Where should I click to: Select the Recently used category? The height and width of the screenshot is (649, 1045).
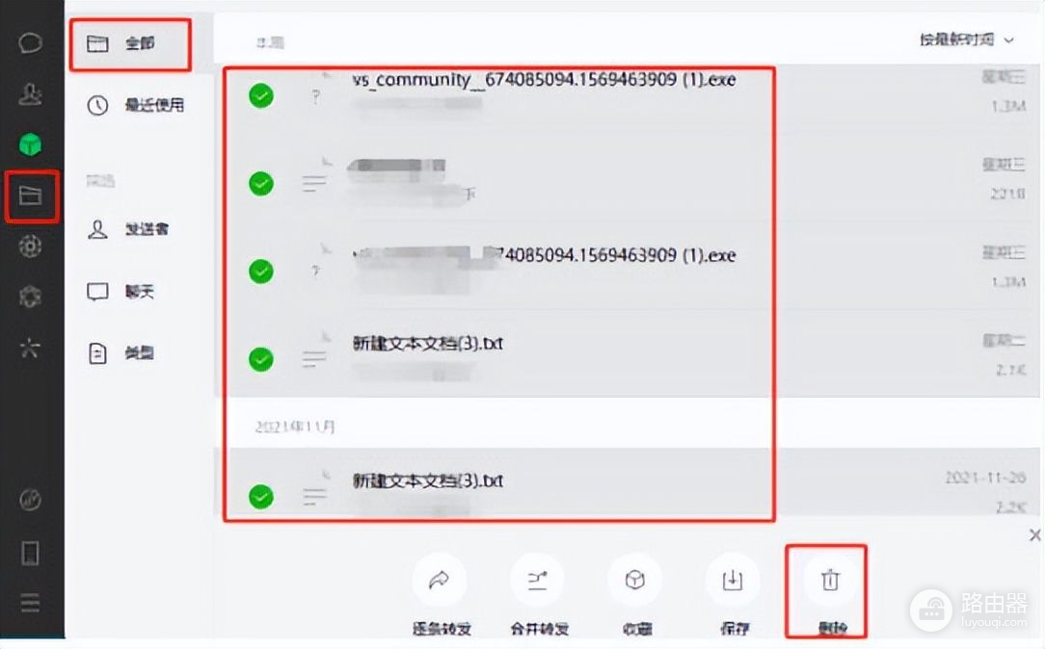pyautogui.click(x=135, y=105)
